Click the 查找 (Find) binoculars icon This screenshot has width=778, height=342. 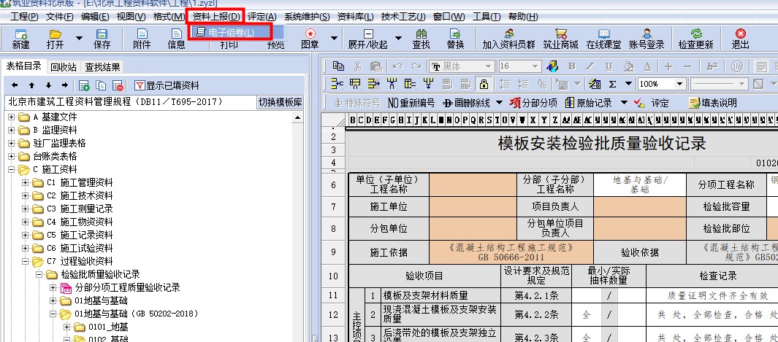(x=421, y=38)
